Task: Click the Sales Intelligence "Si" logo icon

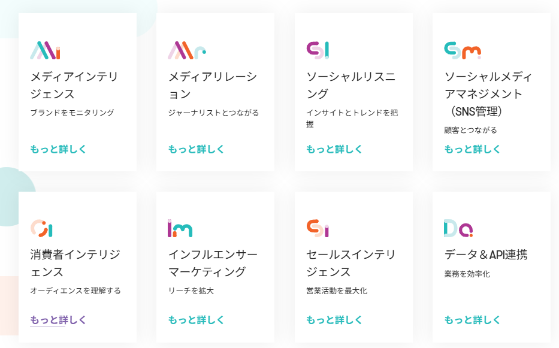Action: (318, 228)
